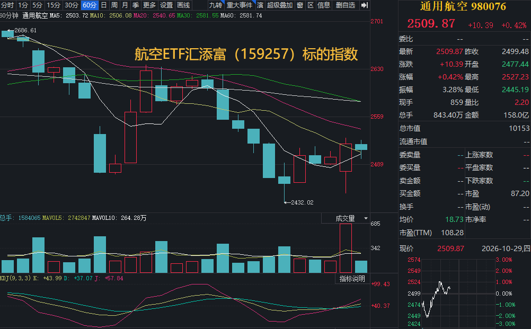This screenshot has width=531, height=329.
Task: Click the MA10 value 2506.08
Action: (120, 15)
